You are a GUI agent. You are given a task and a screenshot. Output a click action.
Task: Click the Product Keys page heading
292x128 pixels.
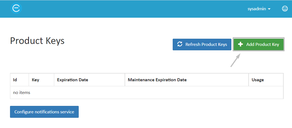coord(37,41)
